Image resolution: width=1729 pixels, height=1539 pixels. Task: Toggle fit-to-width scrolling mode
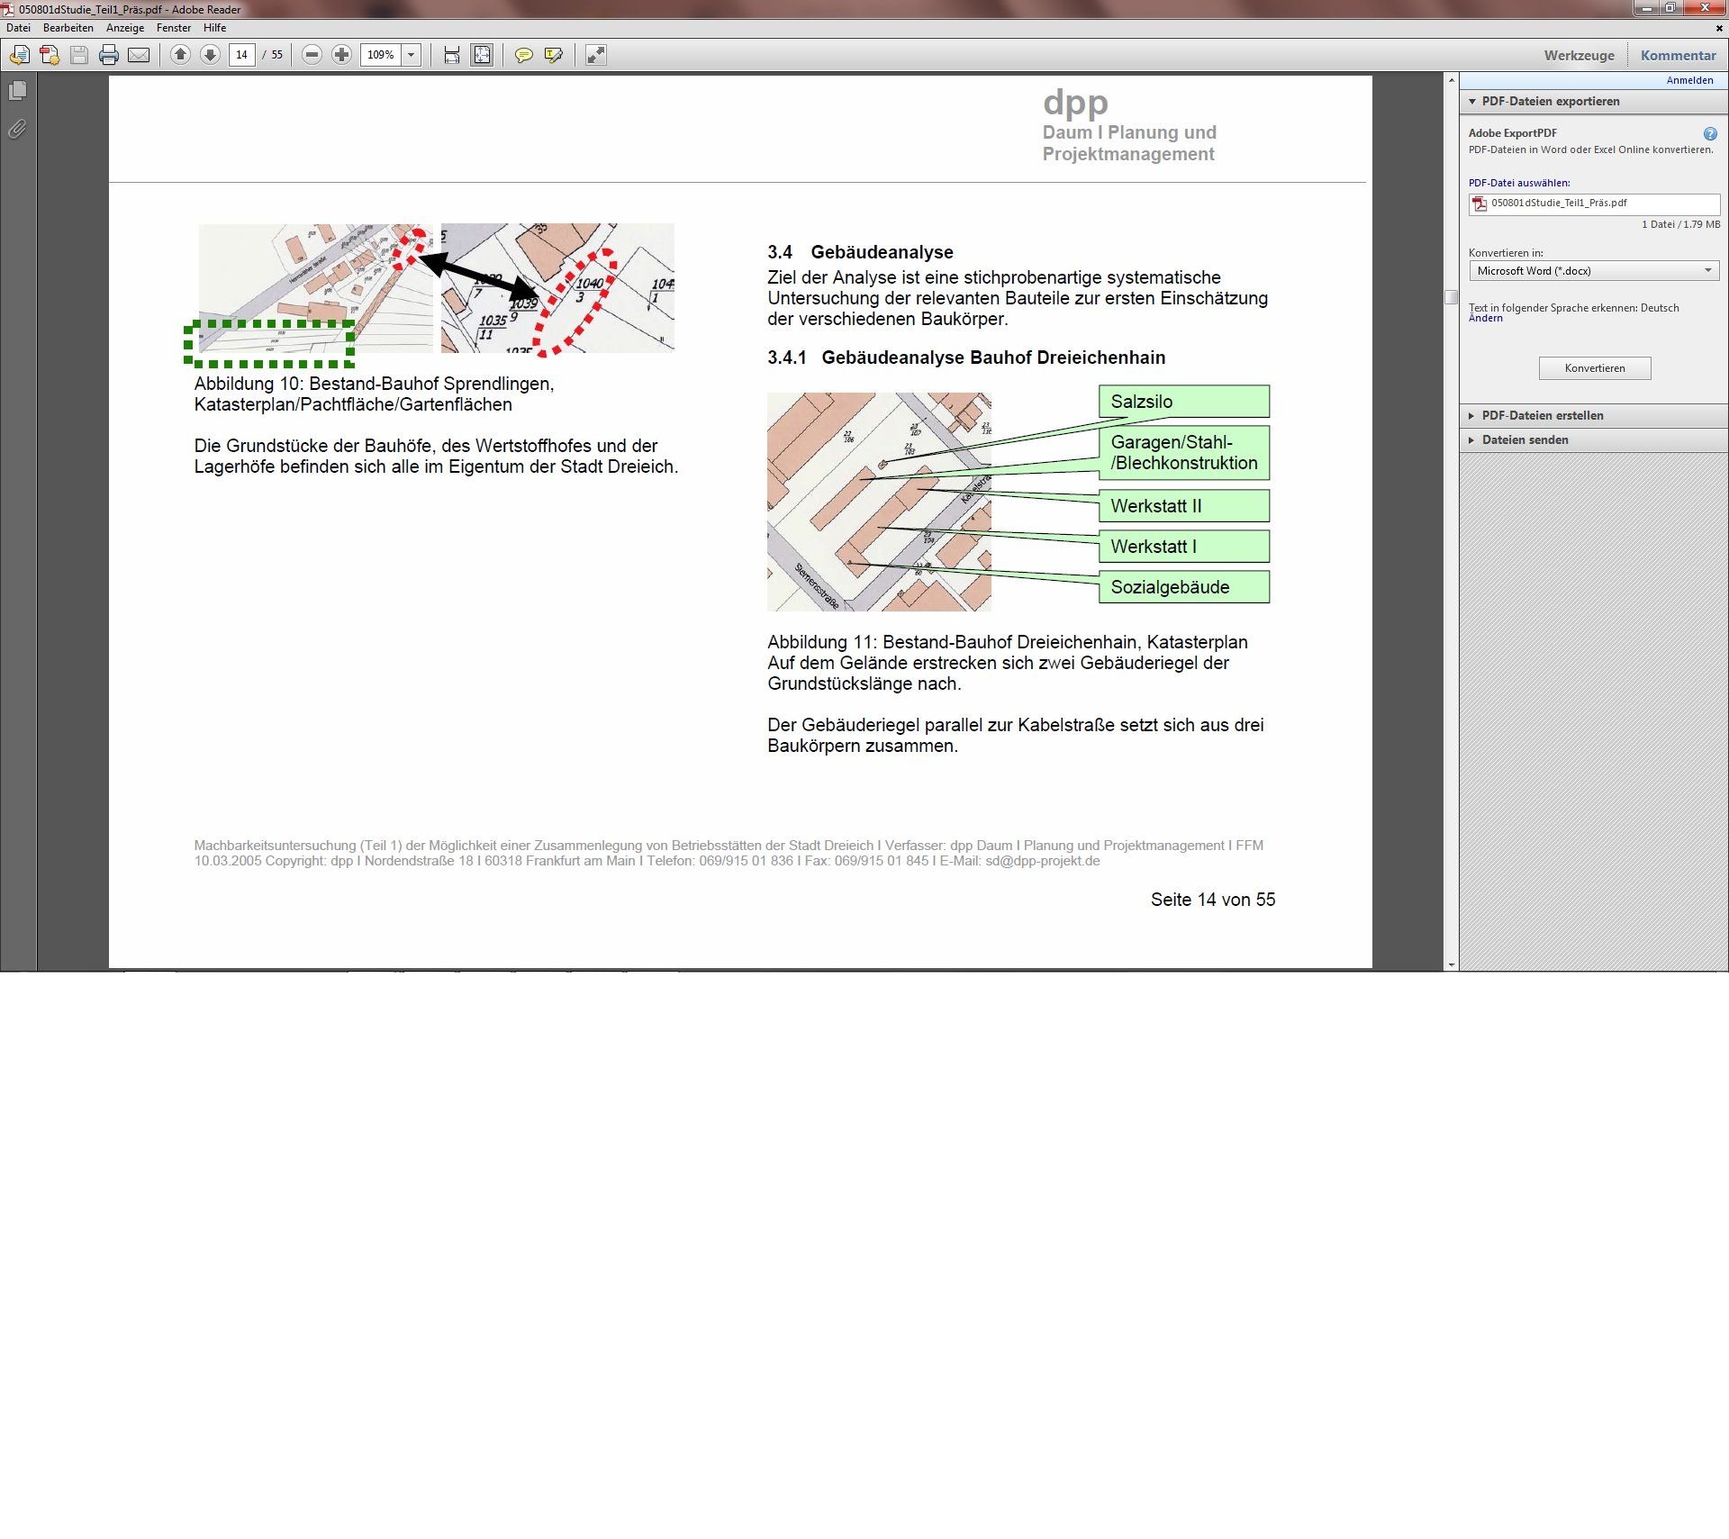point(452,56)
